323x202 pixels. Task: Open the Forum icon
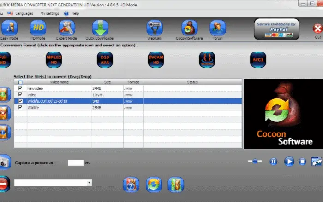click(x=217, y=28)
